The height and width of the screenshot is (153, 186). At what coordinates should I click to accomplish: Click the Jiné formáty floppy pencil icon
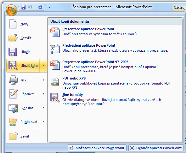point(55,98)
